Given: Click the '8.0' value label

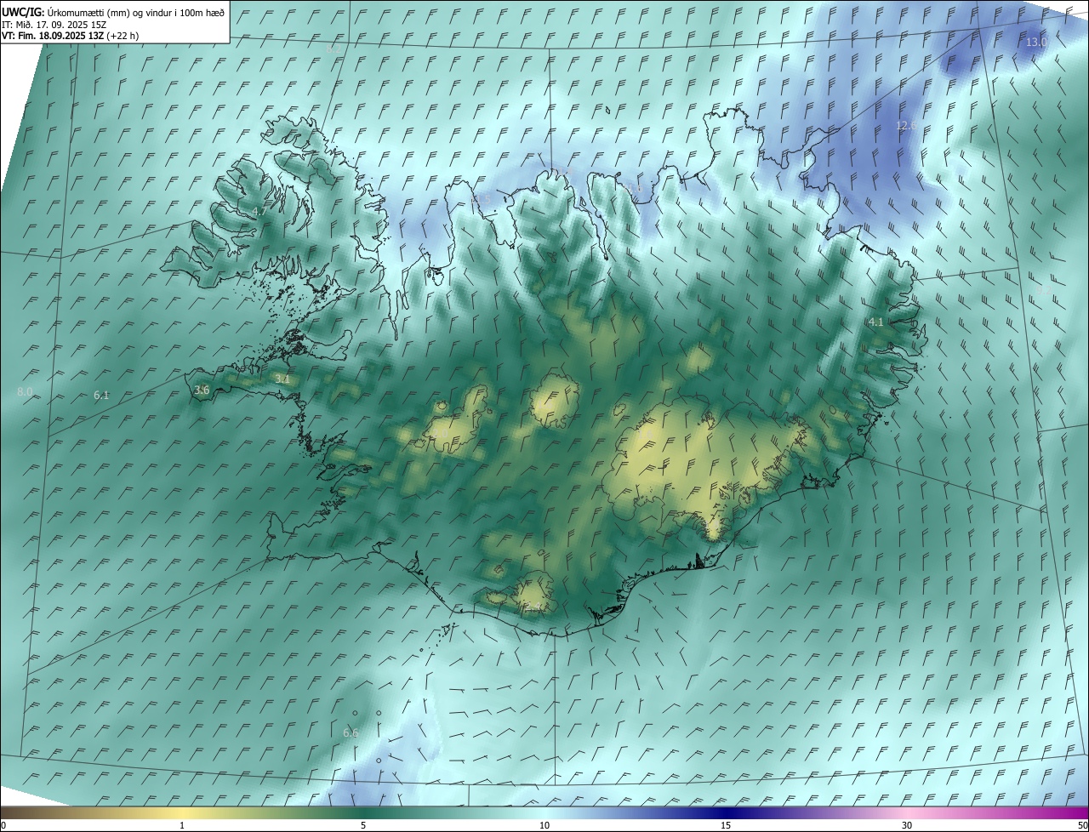Looking at the screenshot, I should click(25, 391).
